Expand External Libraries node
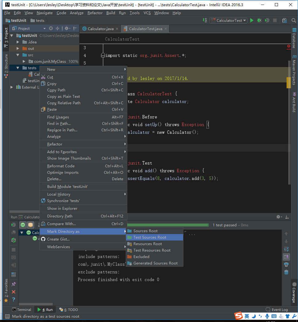This screenshot has width=298, height=322. pos(12,87)
